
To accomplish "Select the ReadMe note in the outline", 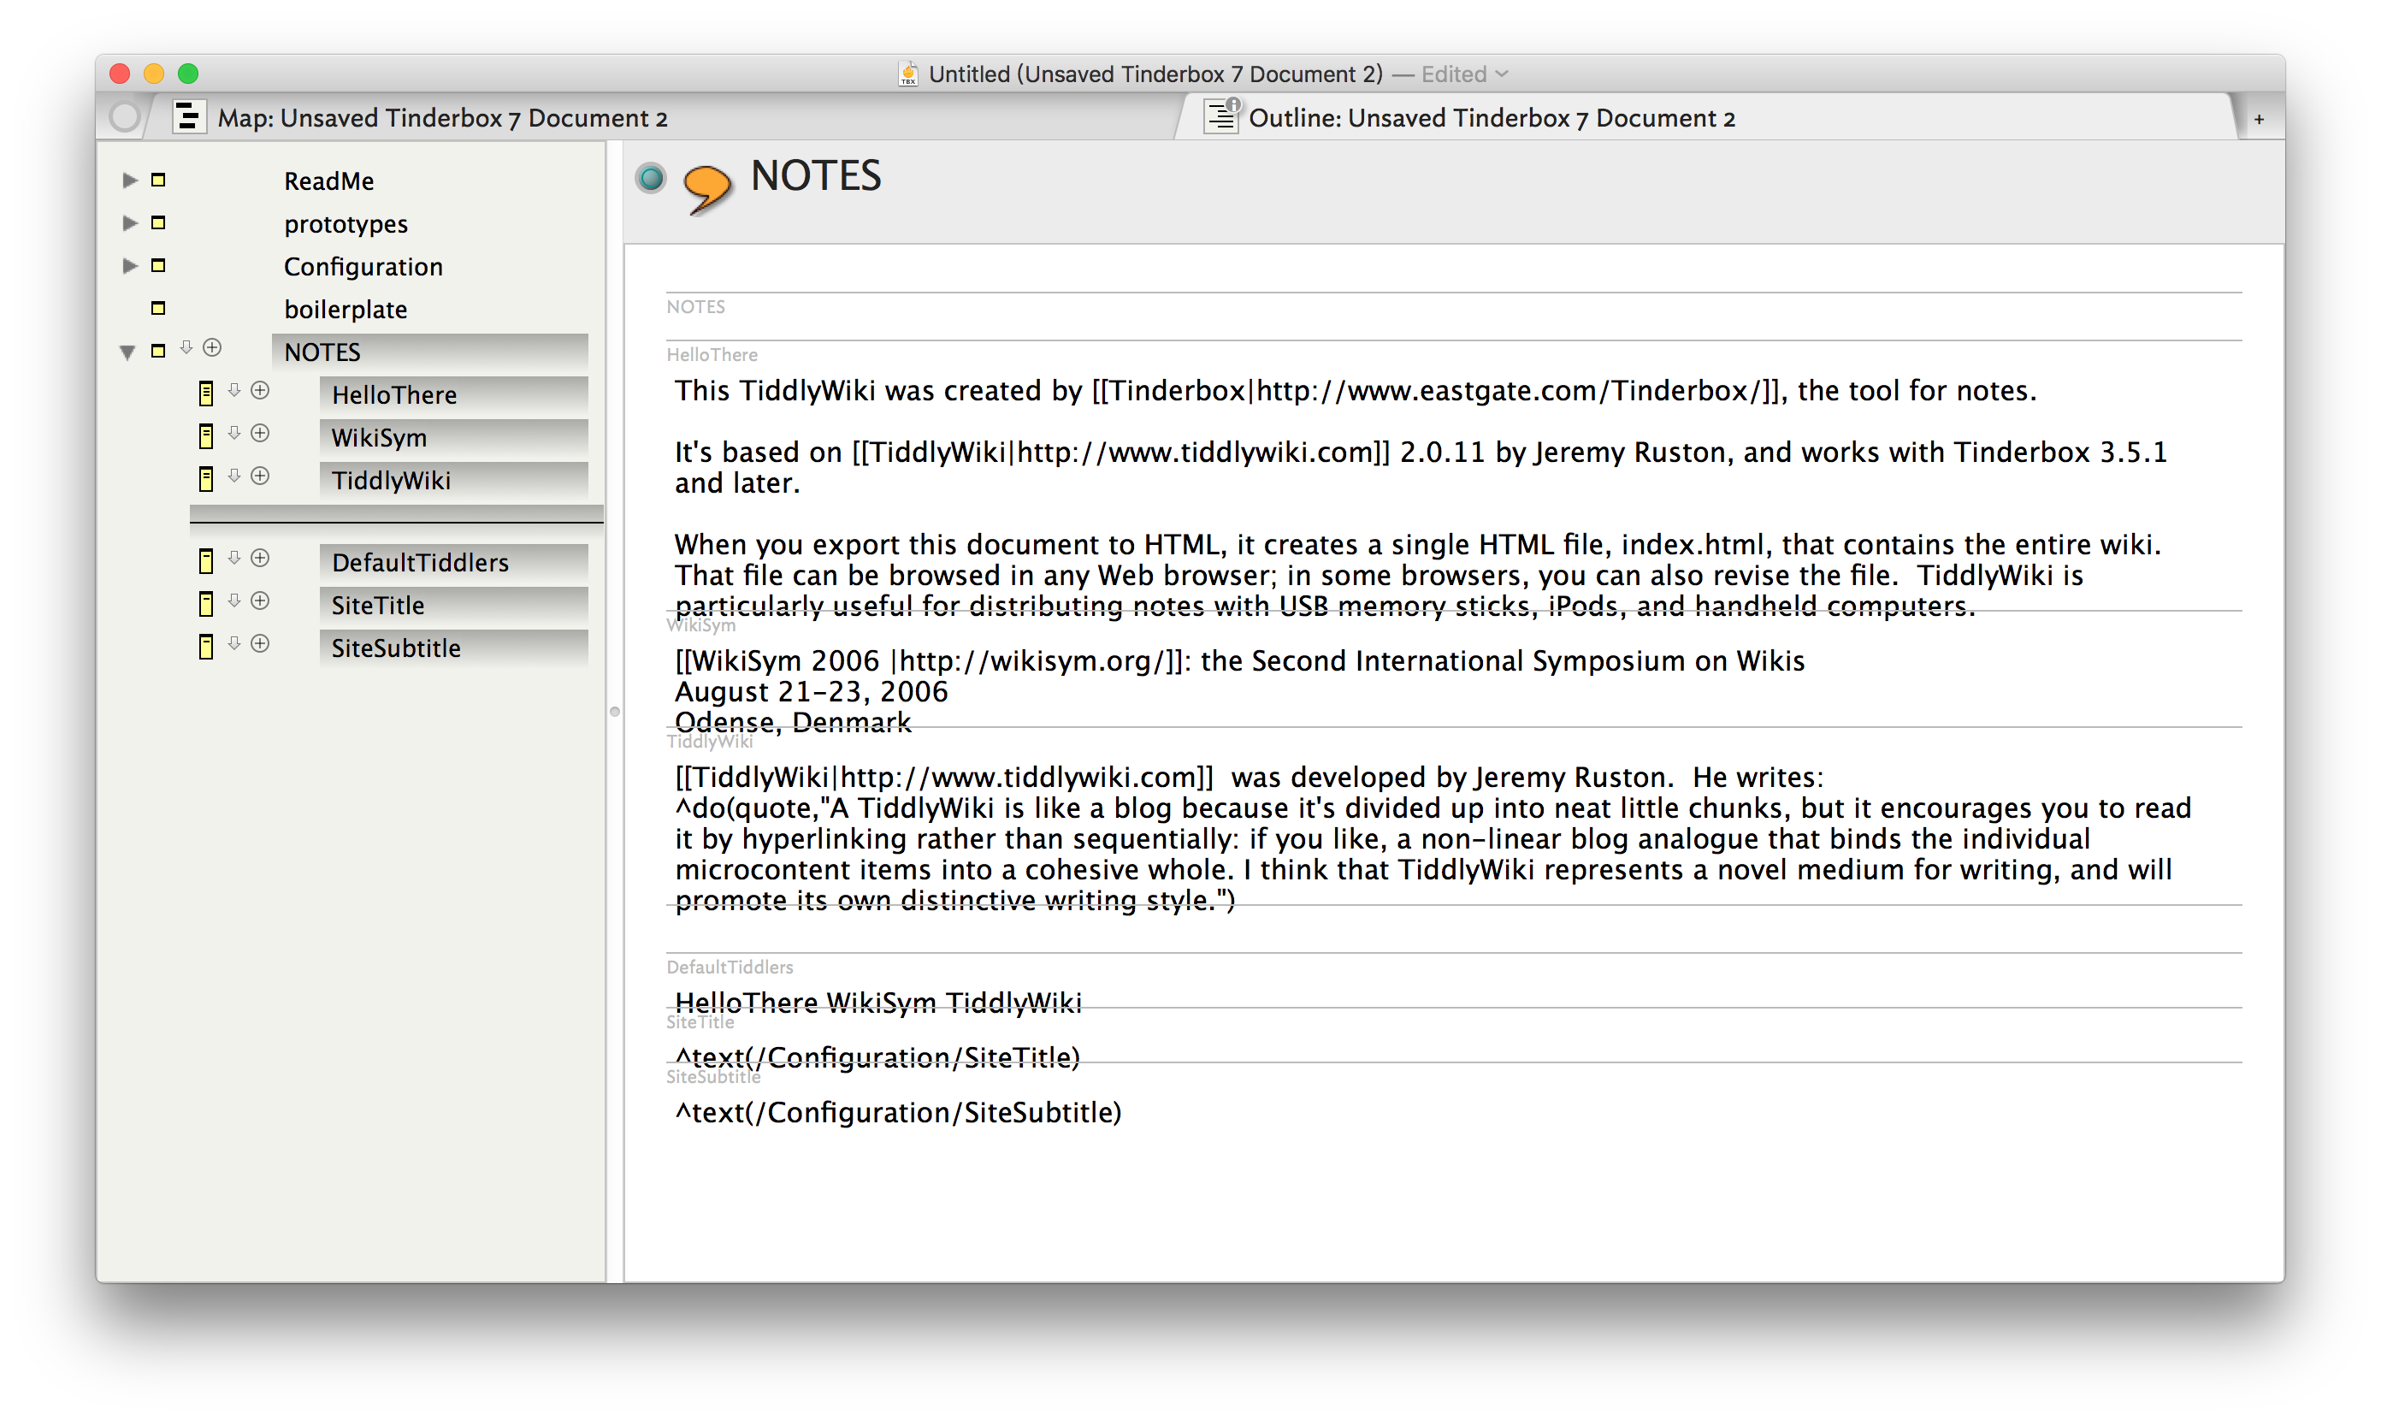I will (329, 180).
